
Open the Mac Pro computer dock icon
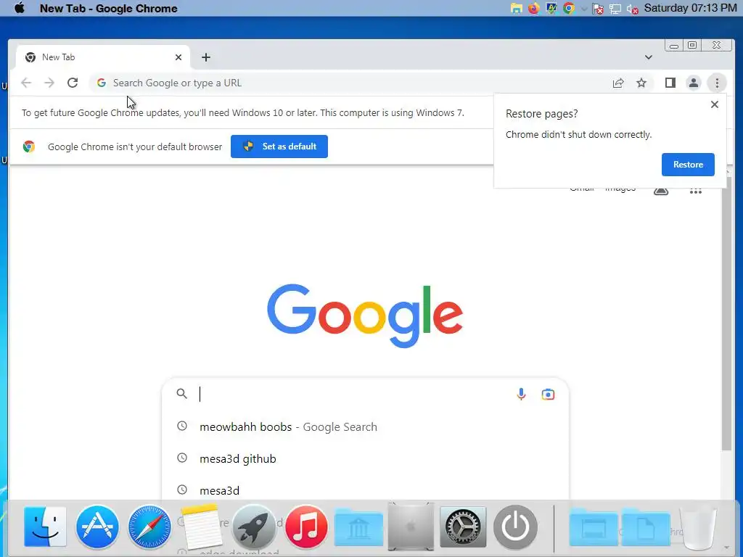pos(411,527)
